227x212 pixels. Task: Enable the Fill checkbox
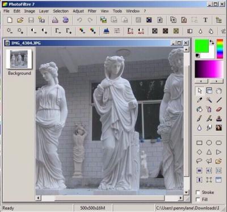click(198, 199)
